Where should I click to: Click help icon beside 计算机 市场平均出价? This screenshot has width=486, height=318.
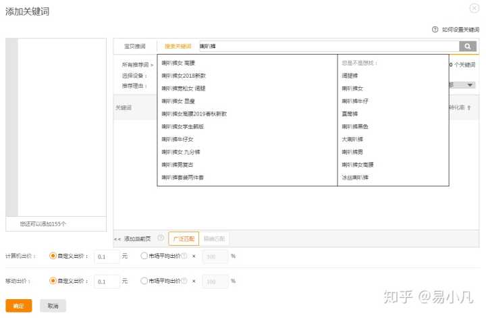(x=184, y=257)
